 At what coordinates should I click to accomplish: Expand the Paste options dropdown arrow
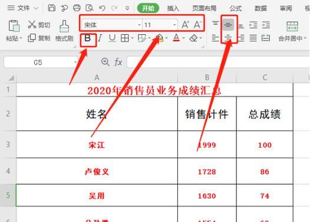point(21,38)
